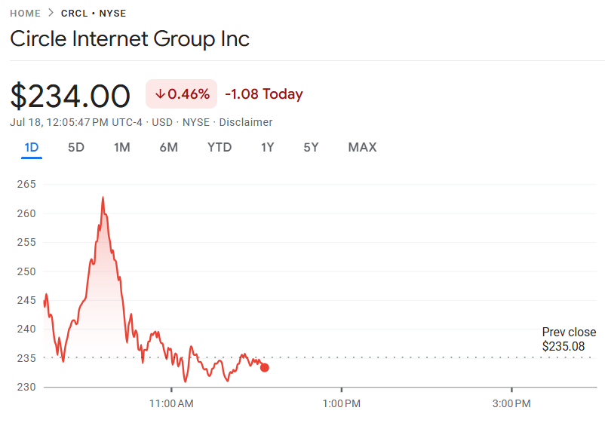This screenshot has height=426, width=605.
Task: Click the chart's highest peak near 263
Action: [103, 198]
